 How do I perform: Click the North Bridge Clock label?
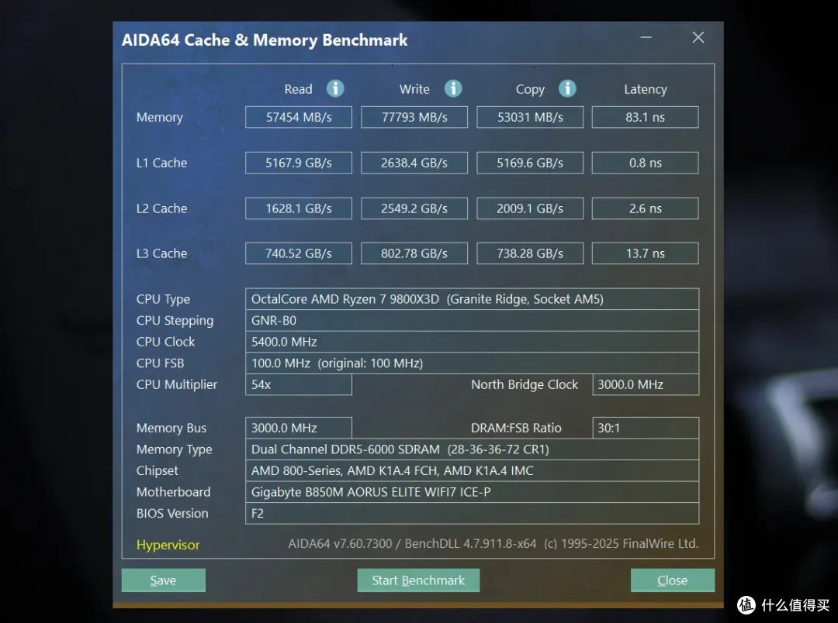coord(525,384)
